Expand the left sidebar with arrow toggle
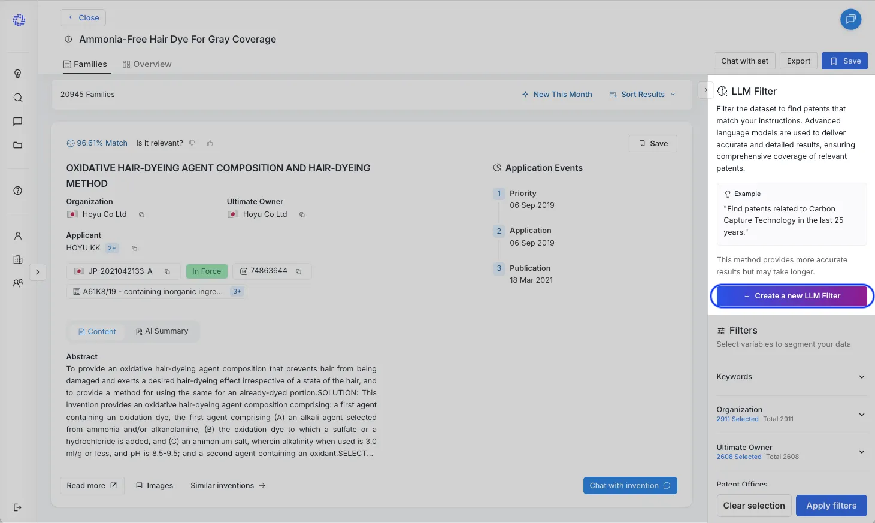Image resolution: width=875 pixels, height=523 pixels. [37, 272]
